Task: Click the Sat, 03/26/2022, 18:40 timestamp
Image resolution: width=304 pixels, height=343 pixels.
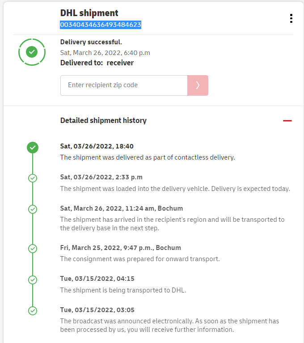Action: click(97, 146)
